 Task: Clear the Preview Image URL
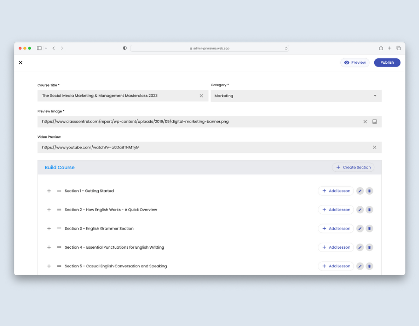(x=365, y=122)
